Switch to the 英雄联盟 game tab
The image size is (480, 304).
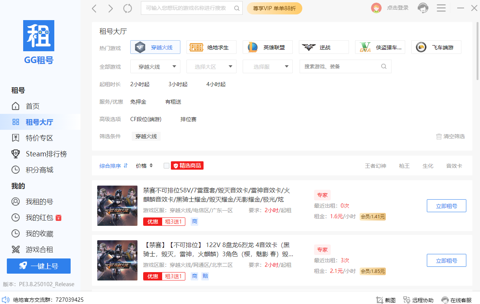click(x=267, y=47)
